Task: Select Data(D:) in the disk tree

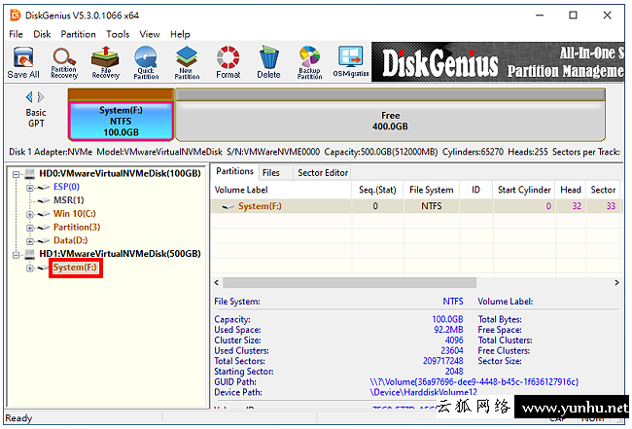Action: [71, 240]
